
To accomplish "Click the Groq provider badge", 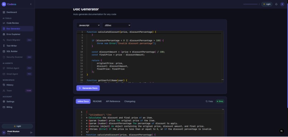I will pyautogui.click(x=220, y=101).
